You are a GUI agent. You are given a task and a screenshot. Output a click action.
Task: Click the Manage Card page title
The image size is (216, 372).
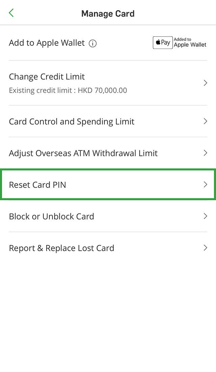click(x=108, y=14)
